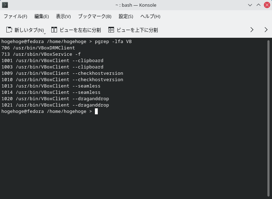Click the '1020 ... --draganddrop' line
Screen dimensions: 272x199
(x=55, y=99)
